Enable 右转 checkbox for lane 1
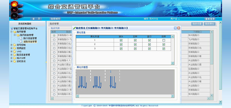The height and width of the screenshot is (108, 231). [x=164, y=40]
